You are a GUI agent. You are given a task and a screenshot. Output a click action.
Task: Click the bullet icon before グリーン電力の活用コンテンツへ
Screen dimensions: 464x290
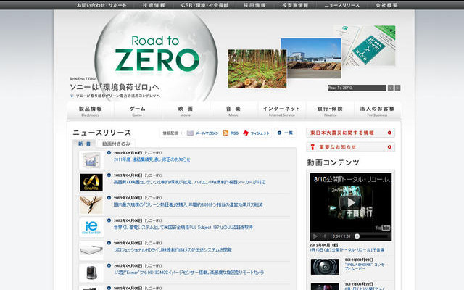(72, 96)
